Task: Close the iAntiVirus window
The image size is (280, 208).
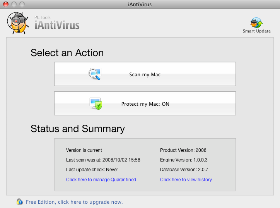Action: [6, 5]
